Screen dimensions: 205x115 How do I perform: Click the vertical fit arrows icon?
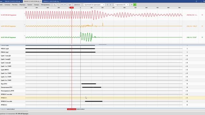(108, 5)
